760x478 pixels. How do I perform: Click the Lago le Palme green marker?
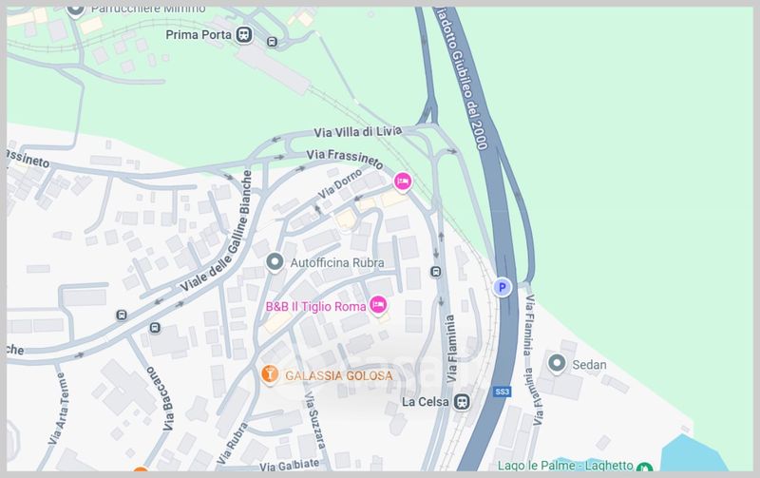coord(645,468)
